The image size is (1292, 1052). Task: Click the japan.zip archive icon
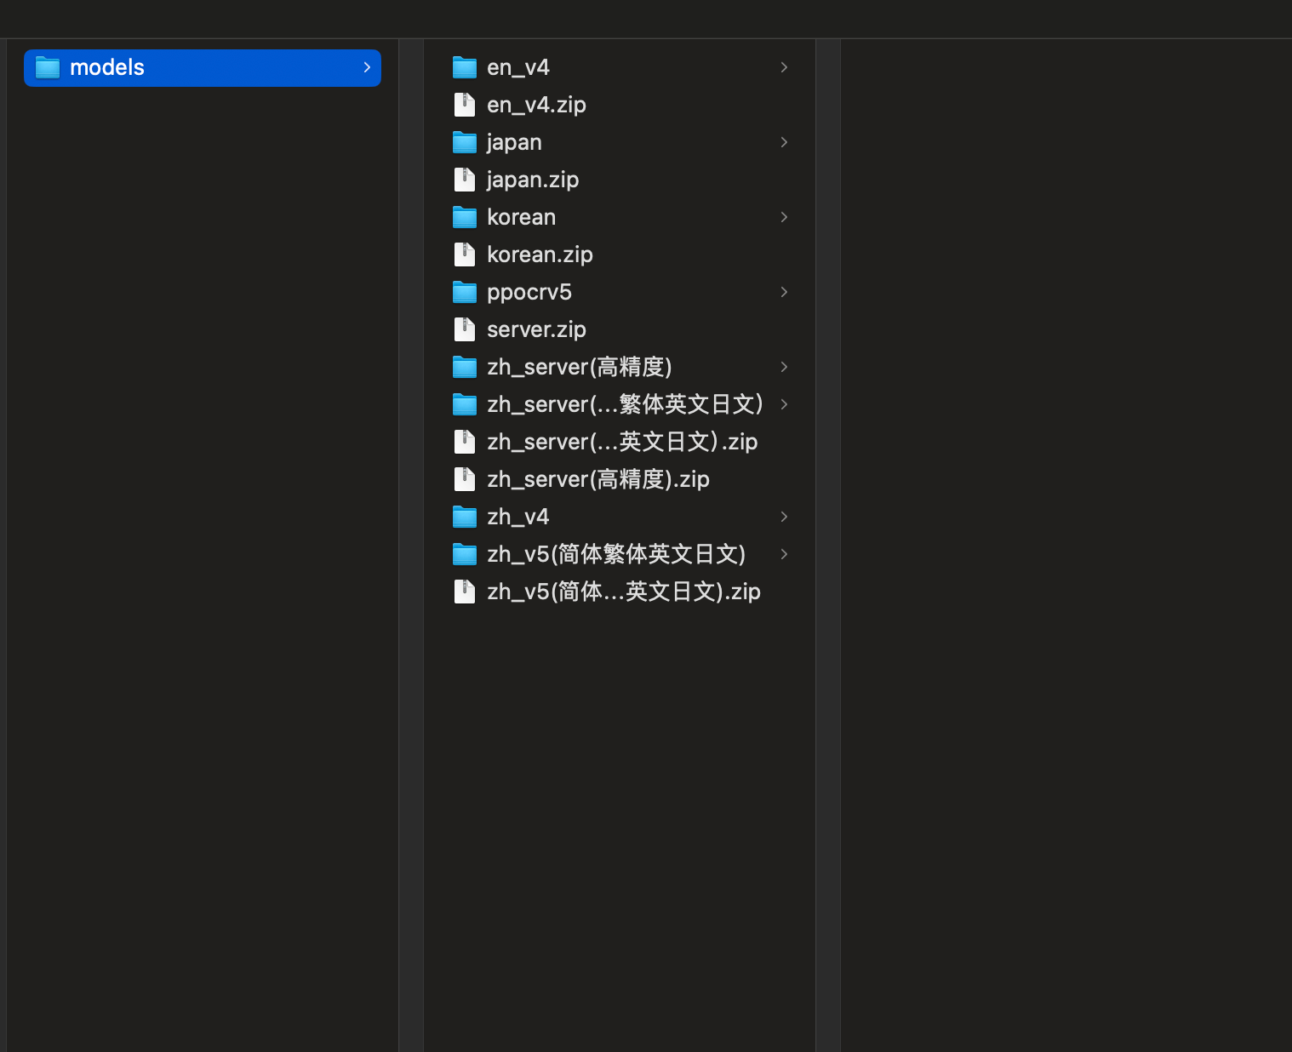tap(465, 180)
